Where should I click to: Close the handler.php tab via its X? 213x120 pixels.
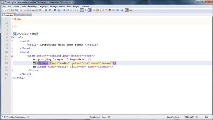coord(30,15)
